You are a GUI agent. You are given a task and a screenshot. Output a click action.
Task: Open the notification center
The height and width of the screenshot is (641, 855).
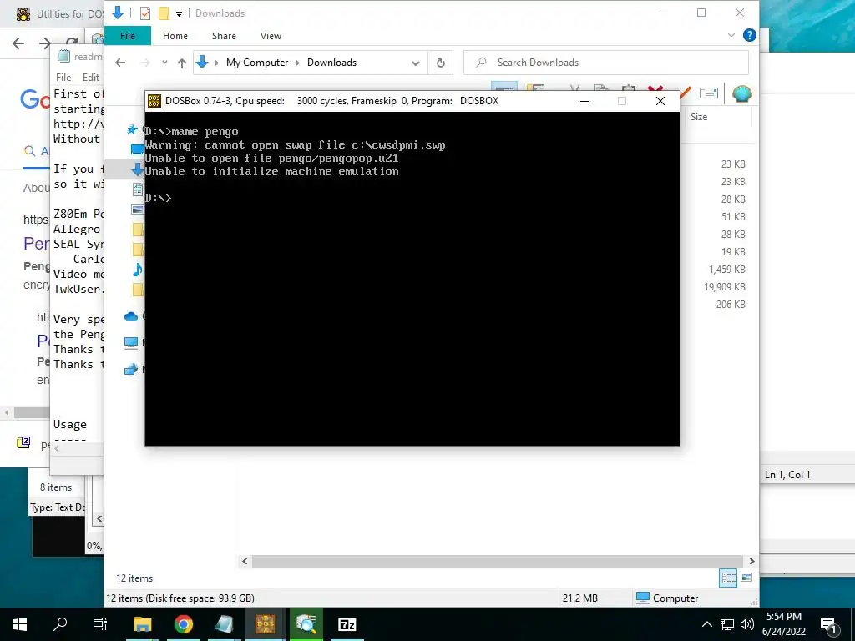coord(828,624)
